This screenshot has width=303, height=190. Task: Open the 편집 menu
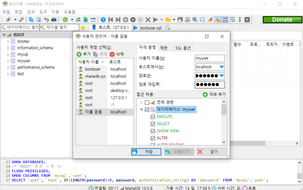[18, 12]
